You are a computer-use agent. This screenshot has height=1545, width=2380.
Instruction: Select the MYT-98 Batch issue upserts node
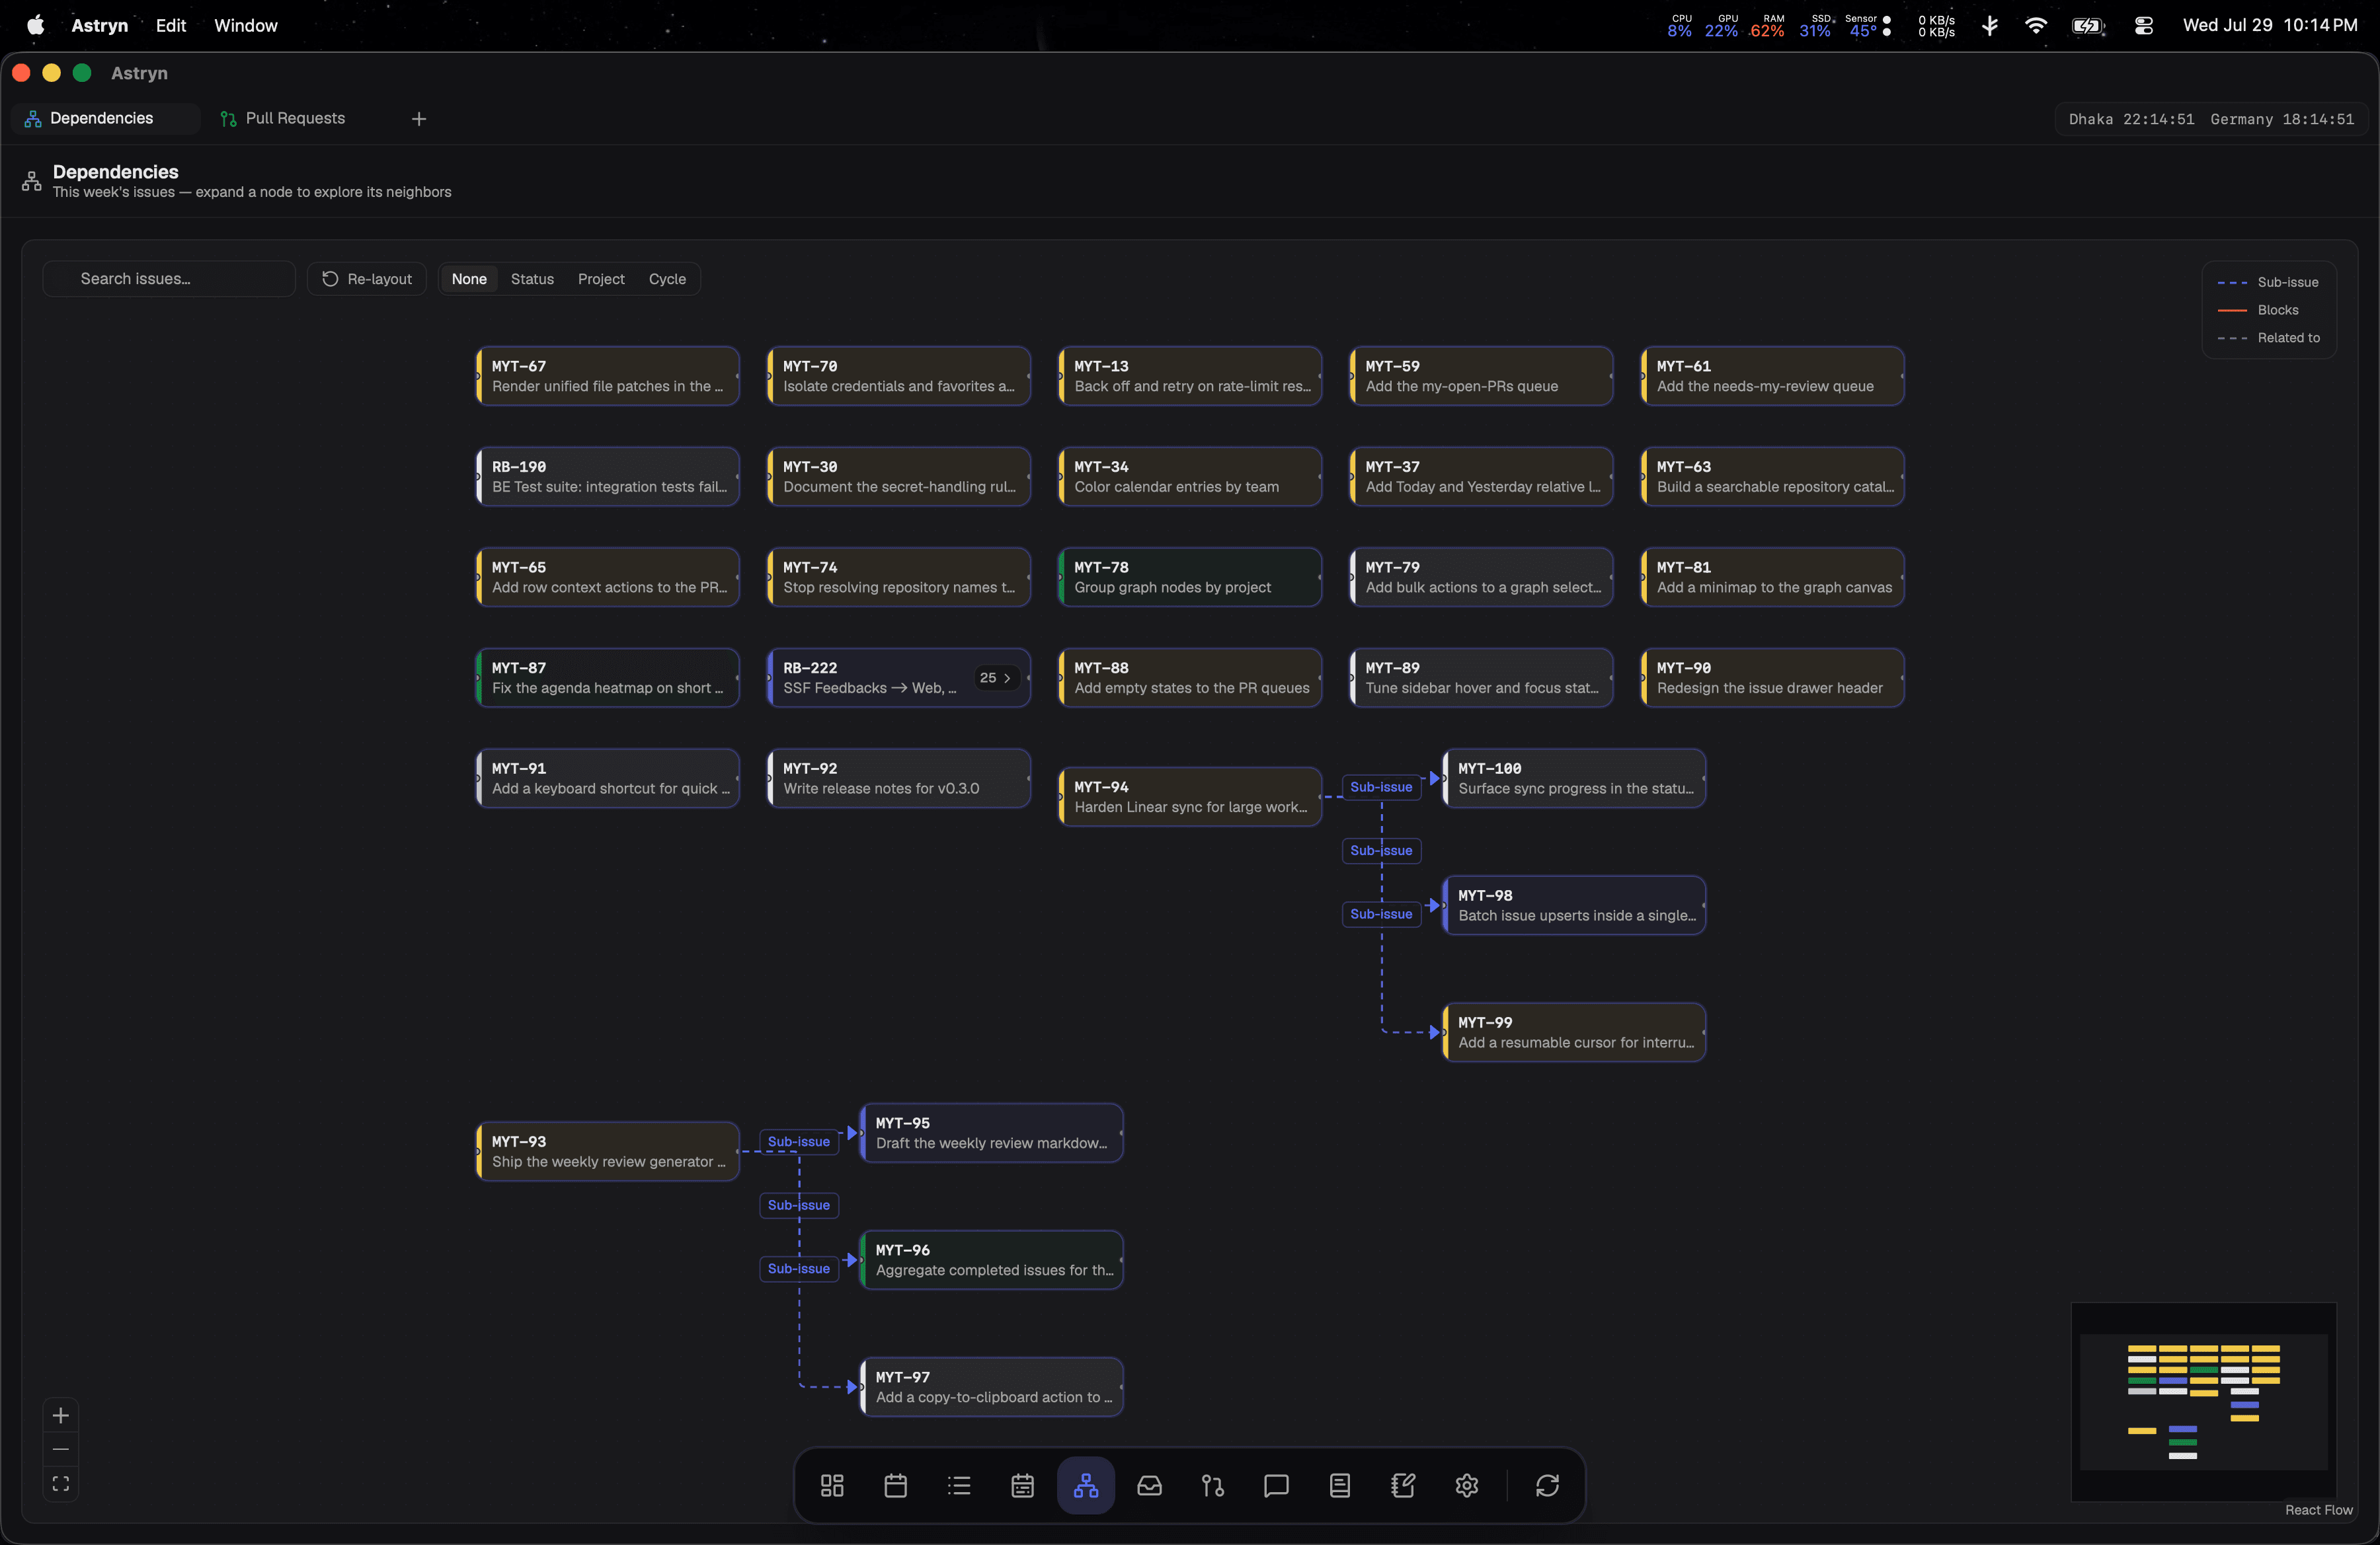point(1574,905)
